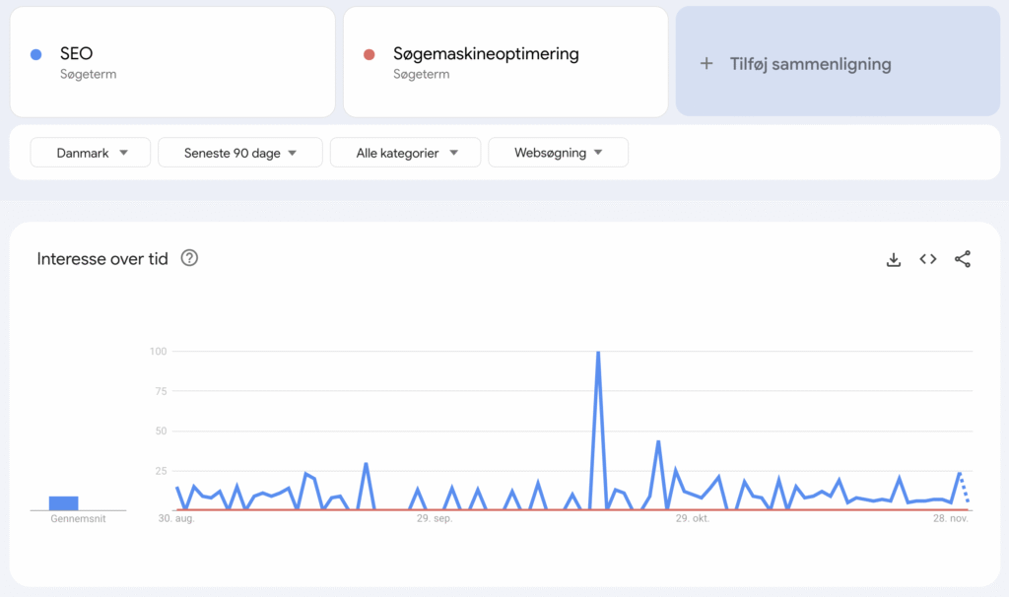Click the Gennemsnit average blue bar
This screenshot has width=1009, height=597.
click(64, 503)
